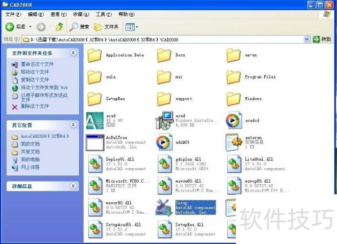Select the DeployUi.dll file
This screenshot has width=337, height=244.
pyautogui.click(x=117, y=164)
